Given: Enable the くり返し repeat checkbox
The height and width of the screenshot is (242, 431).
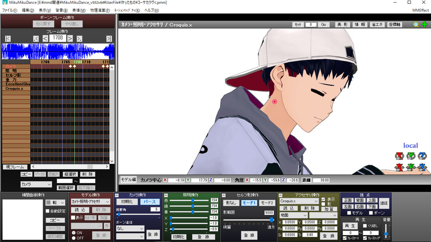Looking at the screenshot, I should click(x=365, y=226).
